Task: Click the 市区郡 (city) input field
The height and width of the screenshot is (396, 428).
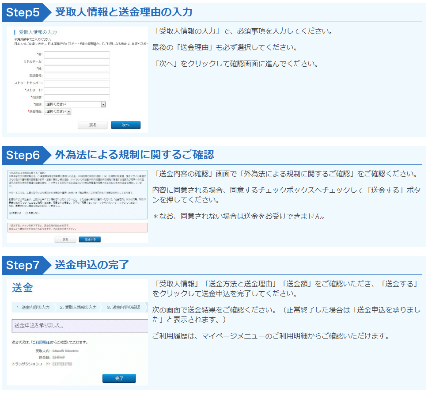Action: point(76,97)
